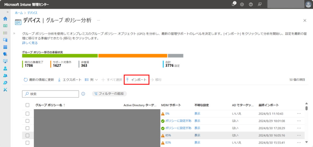This screenshot has width=313, height=147.
Task: Check the row with 83% MDM support
Action: pyautogui.click(x=27, y=143)
